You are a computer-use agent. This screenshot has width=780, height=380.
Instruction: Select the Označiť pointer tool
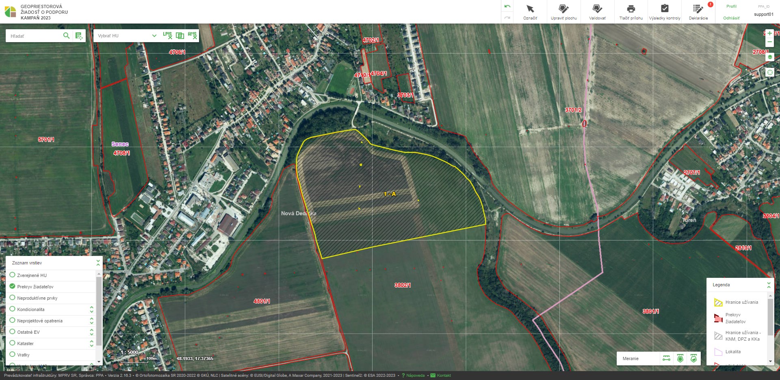[x=530, y=12]
